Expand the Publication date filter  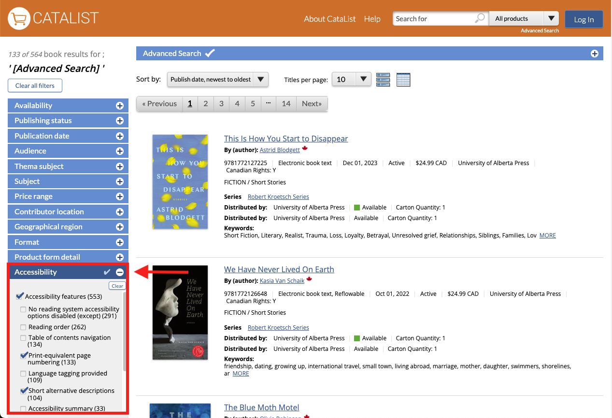point(68,136)
